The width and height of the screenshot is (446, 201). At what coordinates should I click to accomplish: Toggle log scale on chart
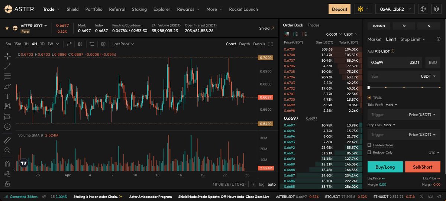(x=262, y=184)
